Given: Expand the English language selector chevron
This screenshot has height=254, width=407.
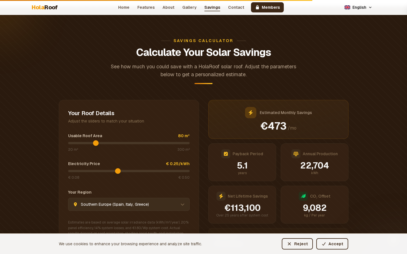Looking at the screenshot, I should 370,7.
